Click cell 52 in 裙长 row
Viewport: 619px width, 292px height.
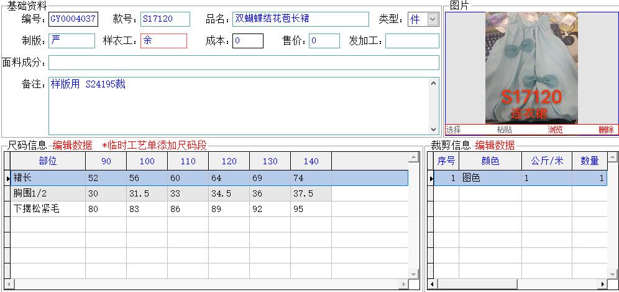click(106, 178)
